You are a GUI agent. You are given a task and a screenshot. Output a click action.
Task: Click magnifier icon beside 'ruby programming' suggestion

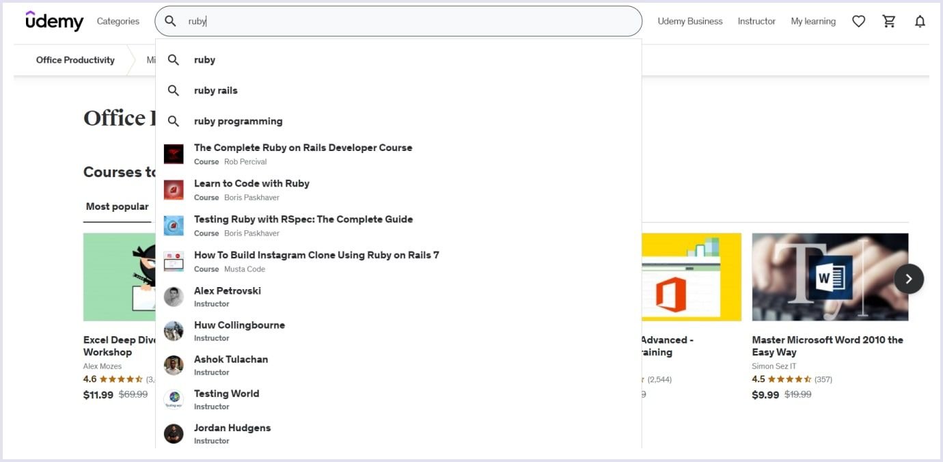click(x=174, y=121)
